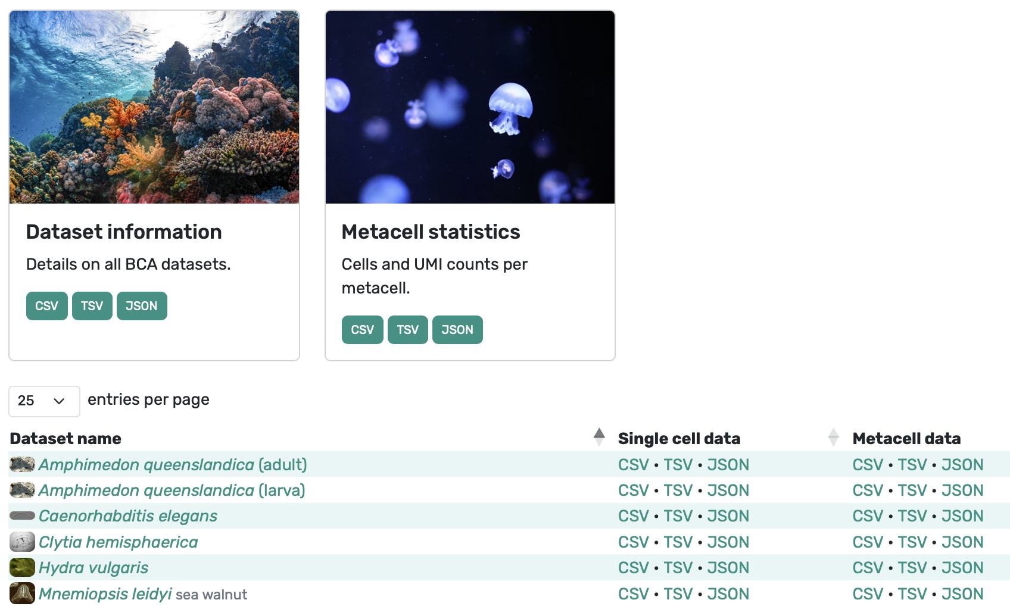Toggle Single cell data column sorting
1010x606 pixels.
[679, 438]
